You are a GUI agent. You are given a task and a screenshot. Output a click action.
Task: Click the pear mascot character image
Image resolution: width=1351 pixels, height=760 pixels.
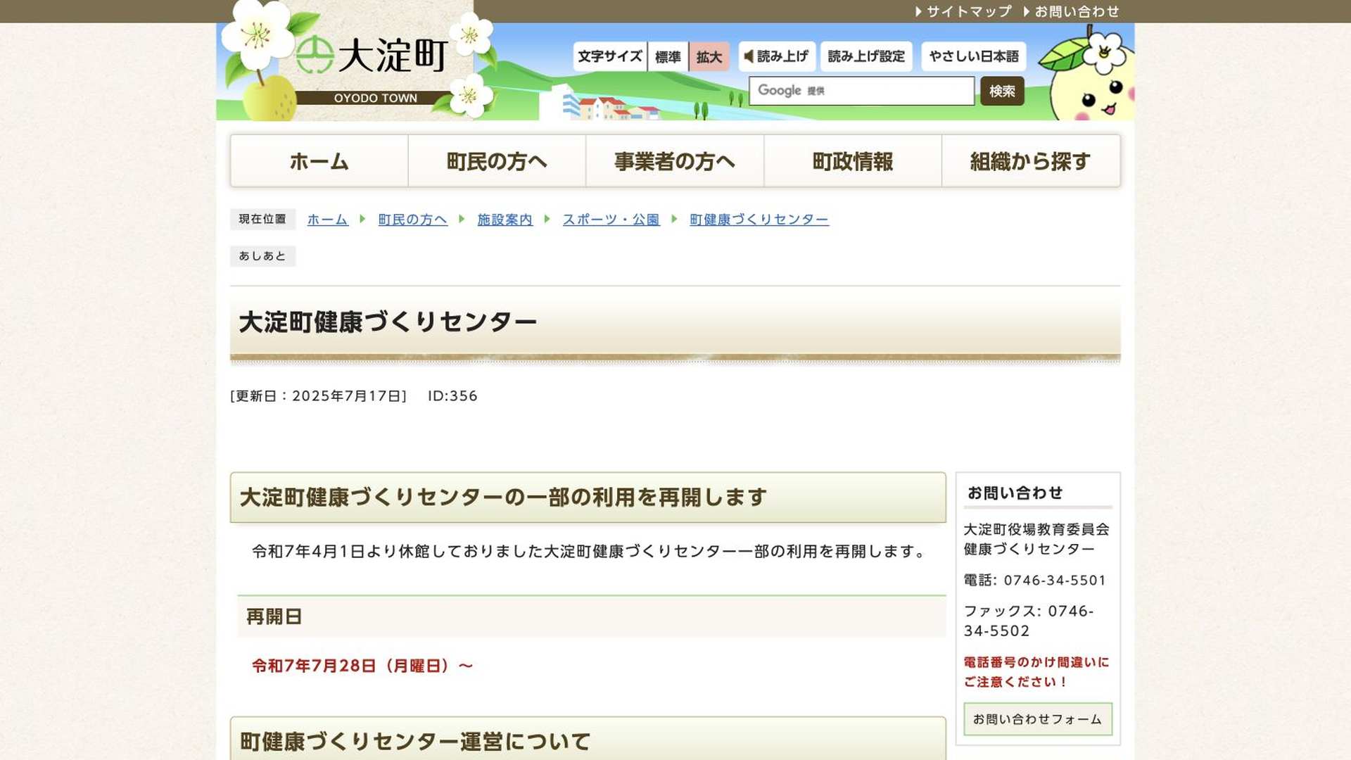[x=1087, y=73]
